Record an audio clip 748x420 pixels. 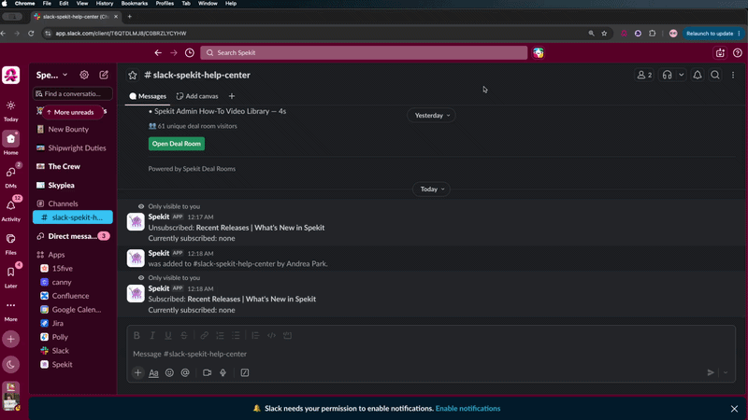click(x=223, y=372)
